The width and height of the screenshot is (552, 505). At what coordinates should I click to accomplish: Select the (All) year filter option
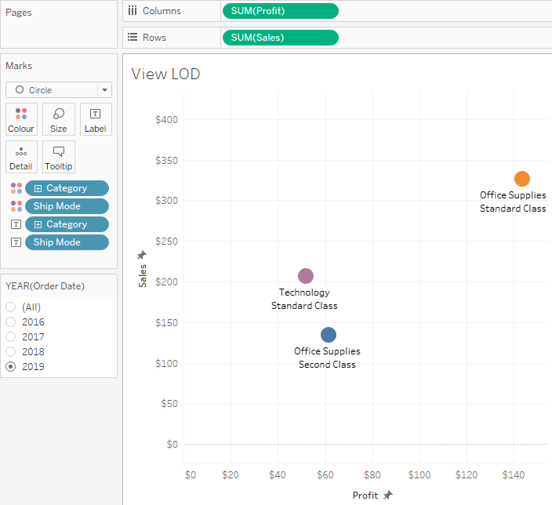pos(11,307)
